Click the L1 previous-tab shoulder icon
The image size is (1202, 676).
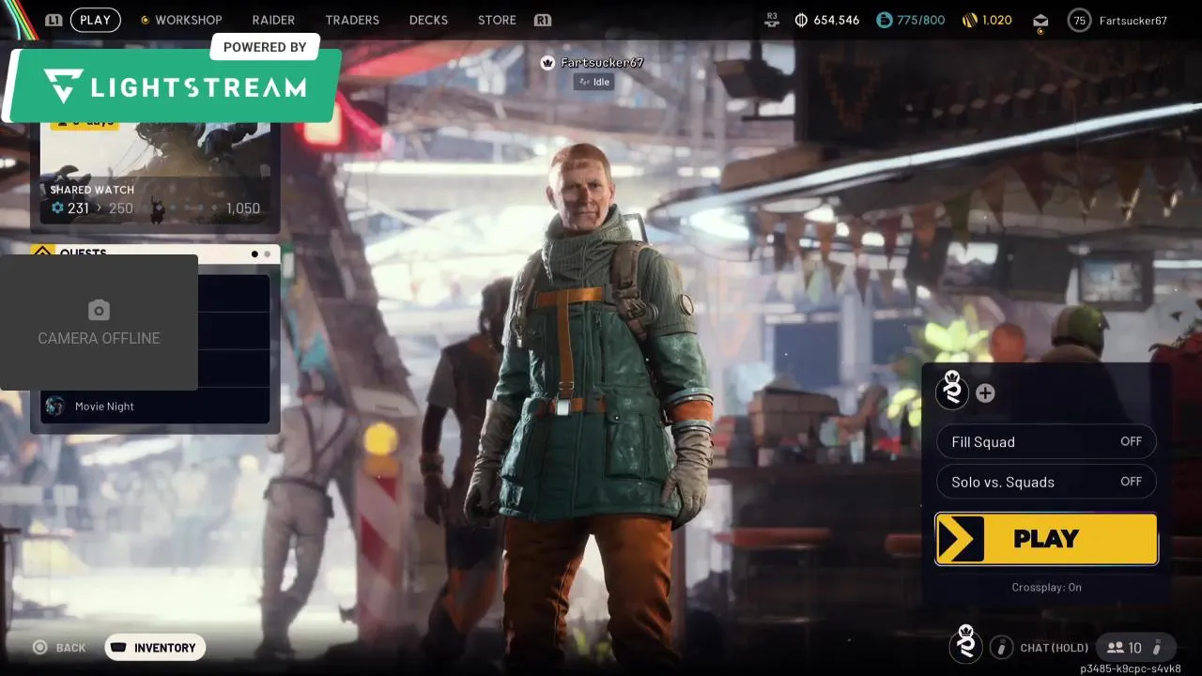[x=54, y=20]
